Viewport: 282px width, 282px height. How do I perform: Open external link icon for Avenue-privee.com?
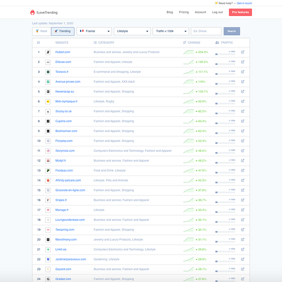(x=243, y=82)
